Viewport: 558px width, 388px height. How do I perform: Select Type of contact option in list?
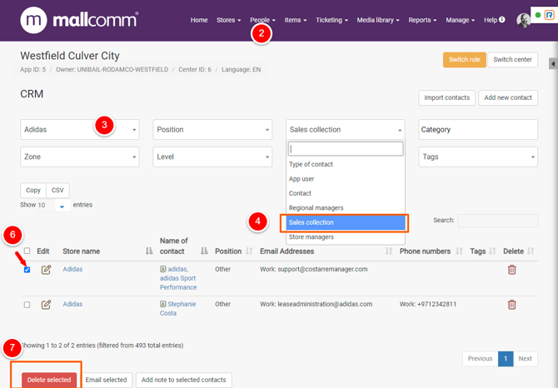click(x=346, y=164)
